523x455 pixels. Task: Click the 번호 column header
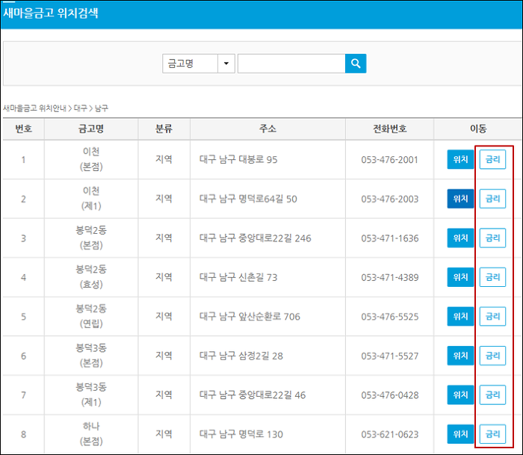24,129
